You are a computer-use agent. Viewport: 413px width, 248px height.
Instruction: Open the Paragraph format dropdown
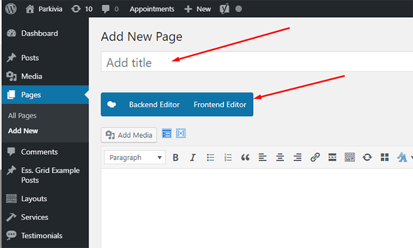pos(135,157)
